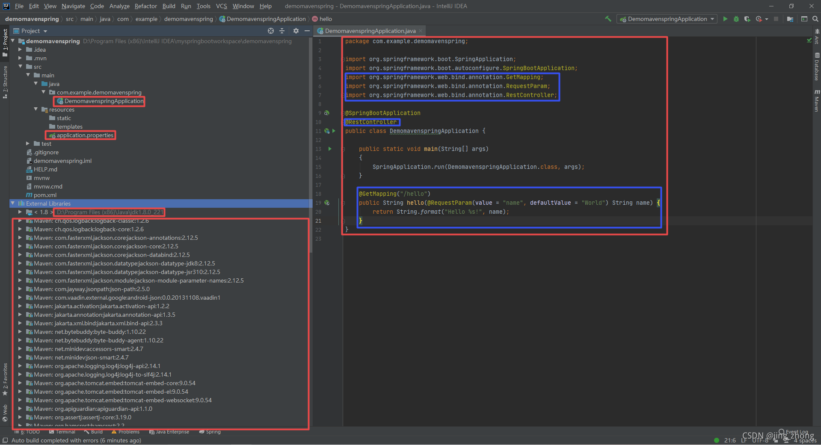Expand the .idea folder
Viewport: 821px width, 445px height.
[x=20, y=50]
